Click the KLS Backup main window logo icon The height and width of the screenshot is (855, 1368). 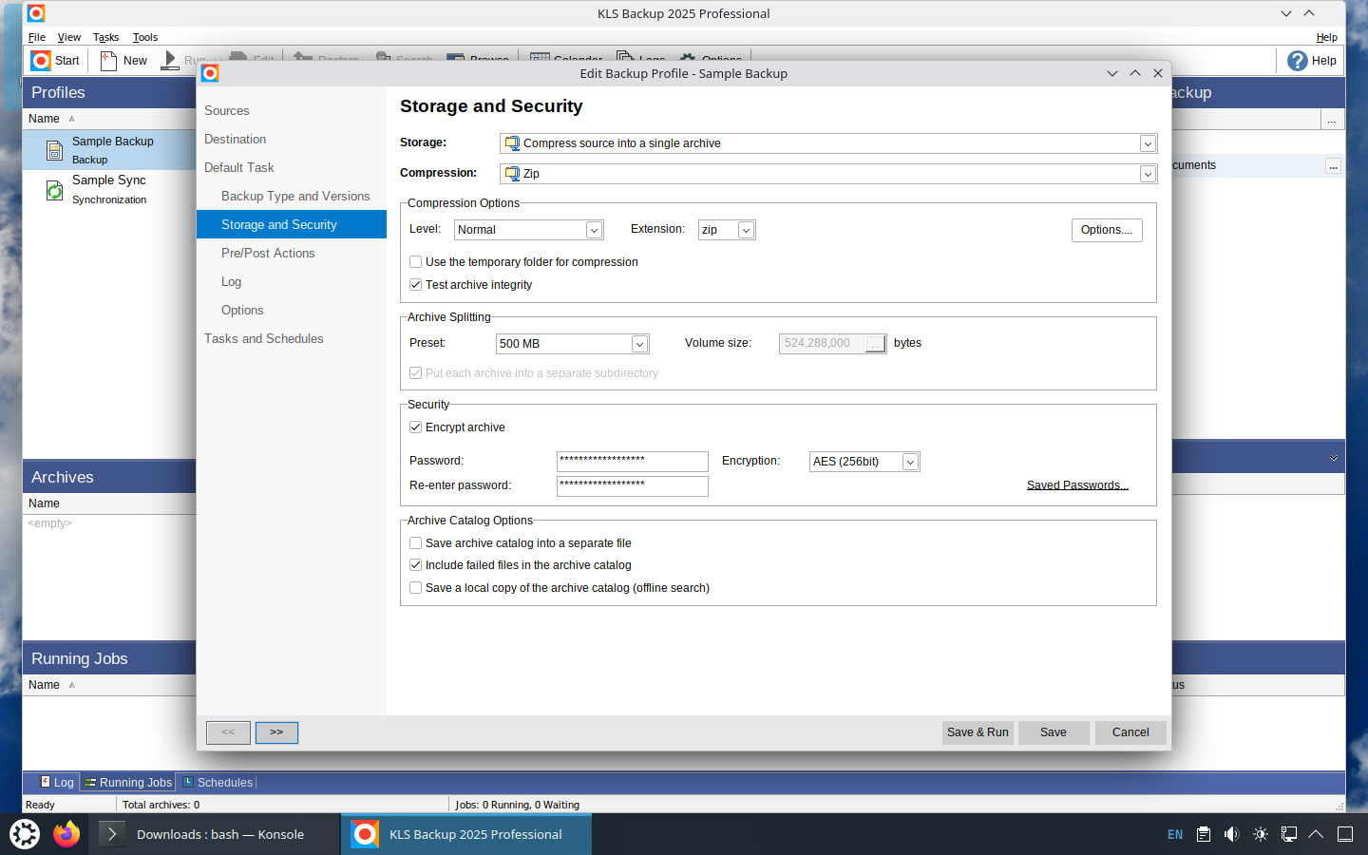point(35,13)
